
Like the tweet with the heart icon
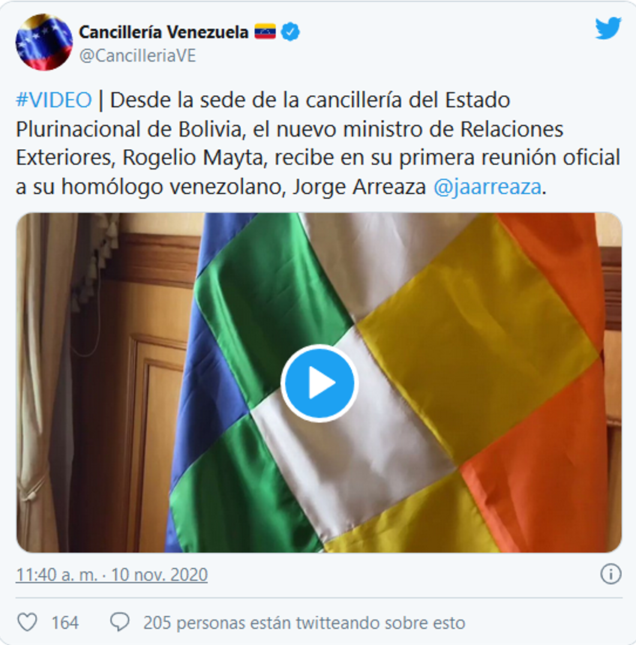tap(27, 622)
